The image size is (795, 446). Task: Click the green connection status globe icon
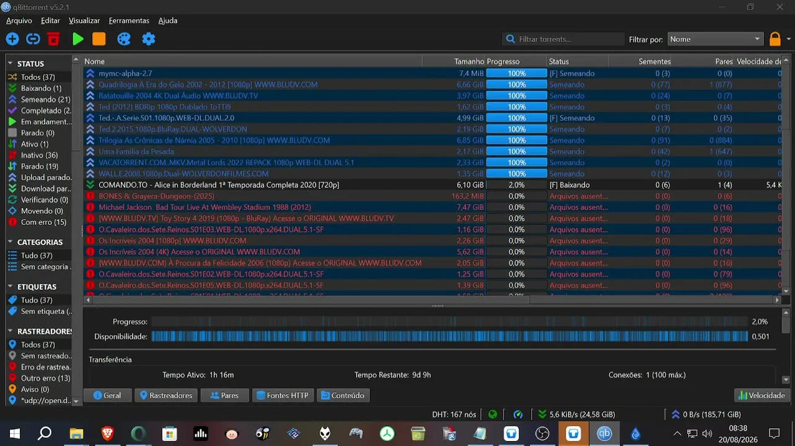493,414
